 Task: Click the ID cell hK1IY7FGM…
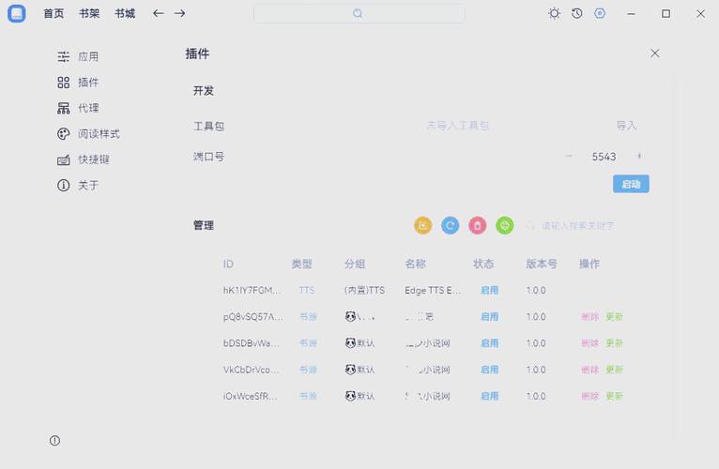[252, 290]
